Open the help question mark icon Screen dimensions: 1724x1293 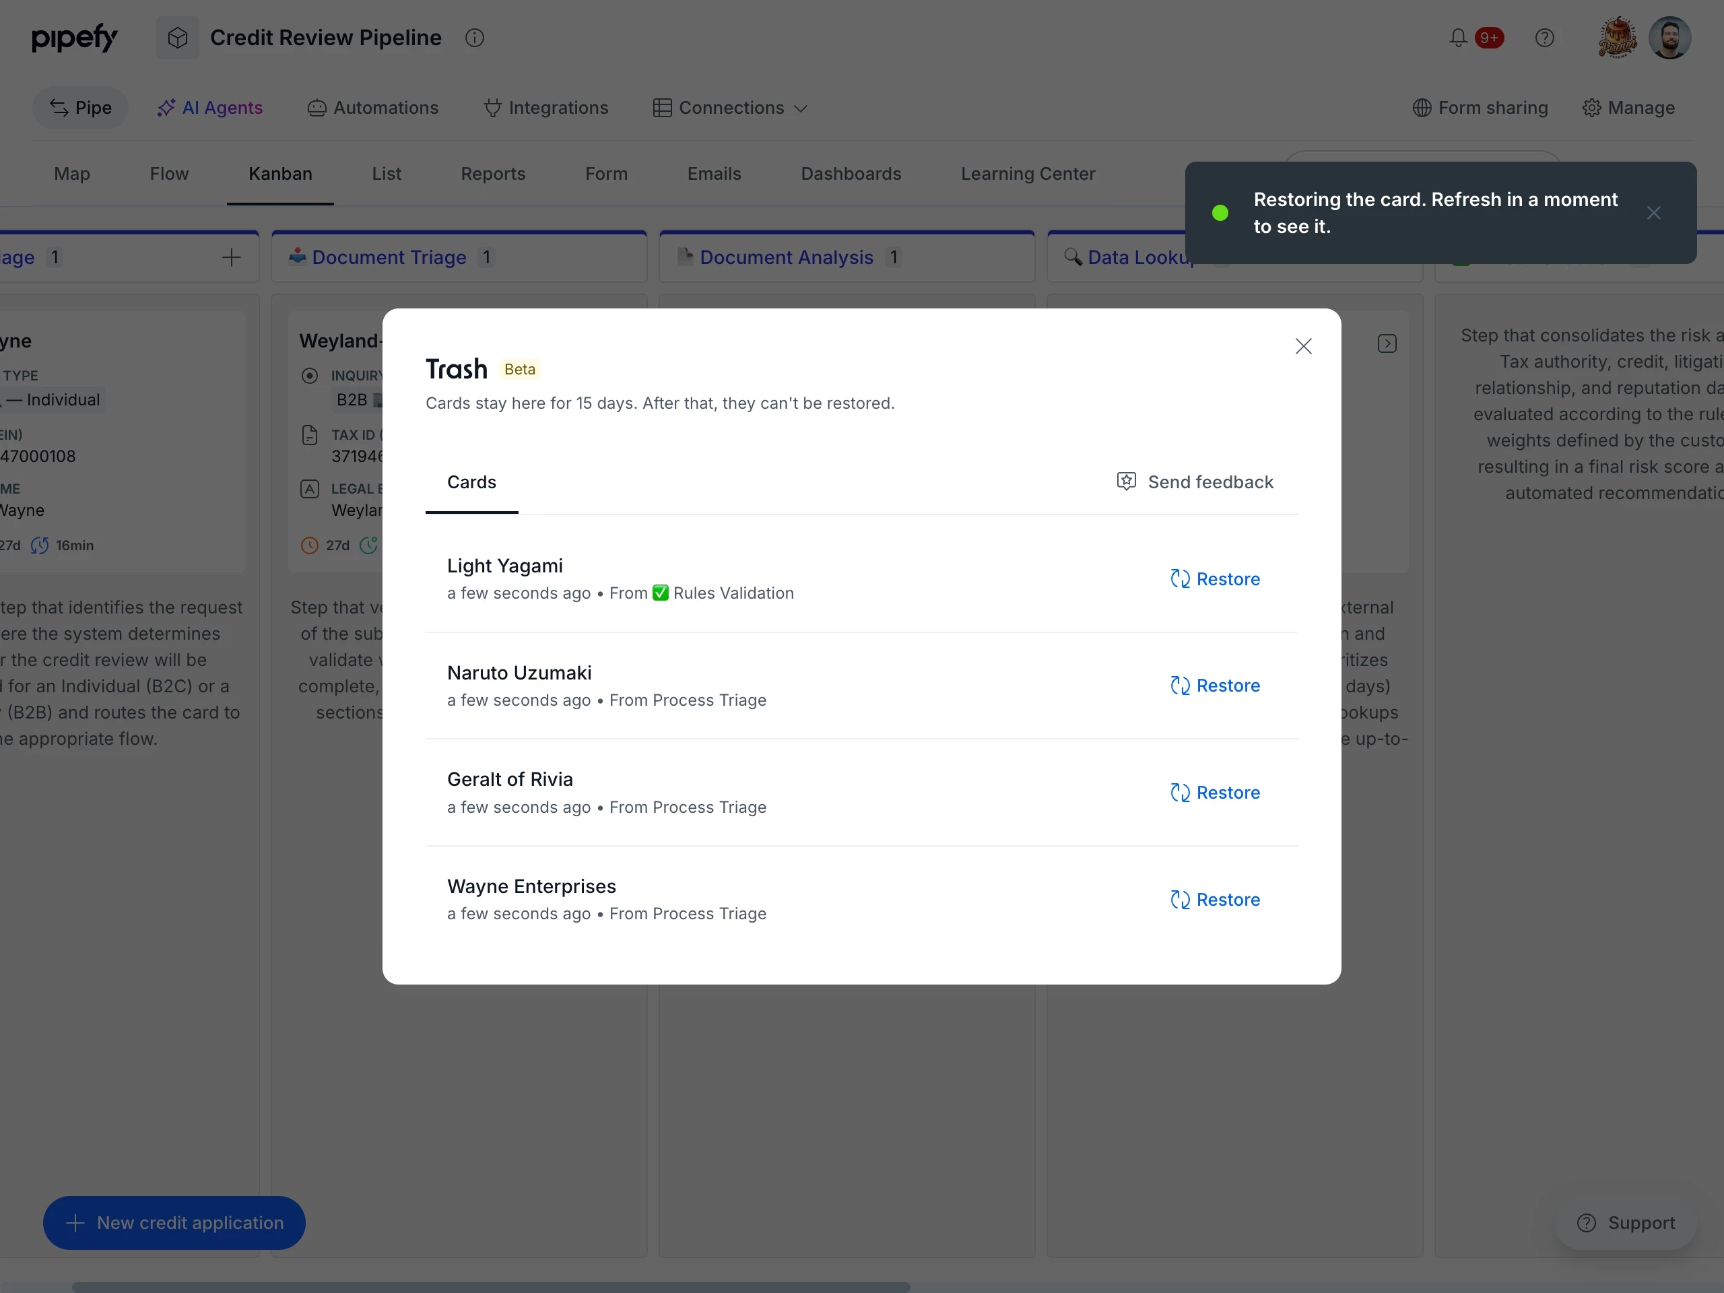point(1544,38)
